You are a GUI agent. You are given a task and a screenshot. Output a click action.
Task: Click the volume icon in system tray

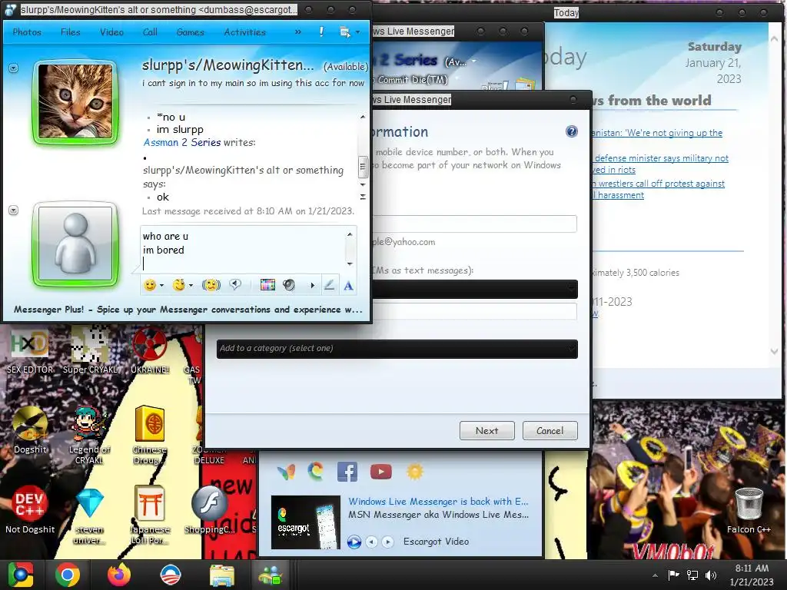[711, 575]
